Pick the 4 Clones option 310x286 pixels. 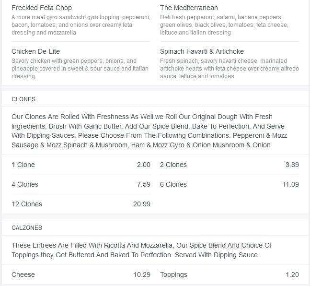pyautogui.click(x=80, y=184)
